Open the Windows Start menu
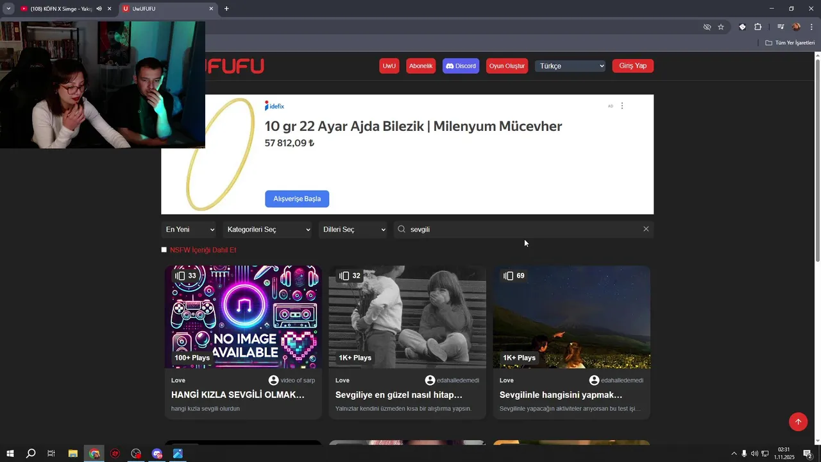 coord(10,454)
